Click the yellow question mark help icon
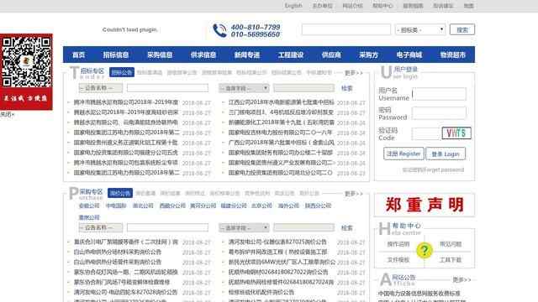 coord(425,250)
